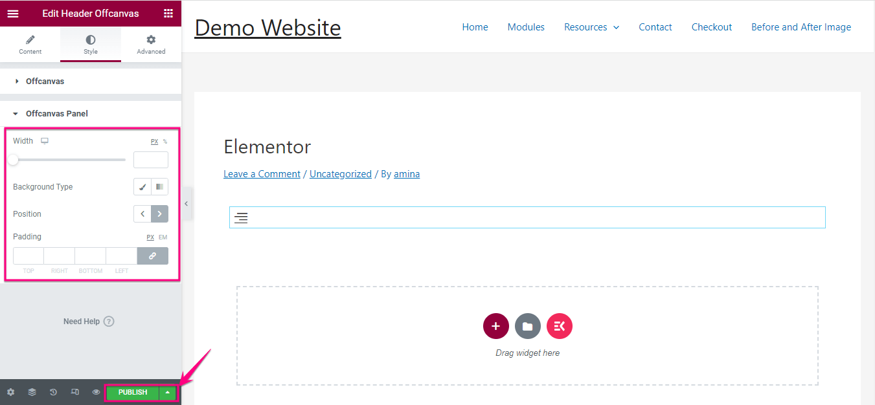Image resolution: width=875 pixels, height=405 pixels.
Task: Collapse the Offcanvas Panel section
Action: 91,114
